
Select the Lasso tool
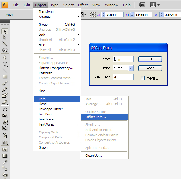(x=5, y=50)
